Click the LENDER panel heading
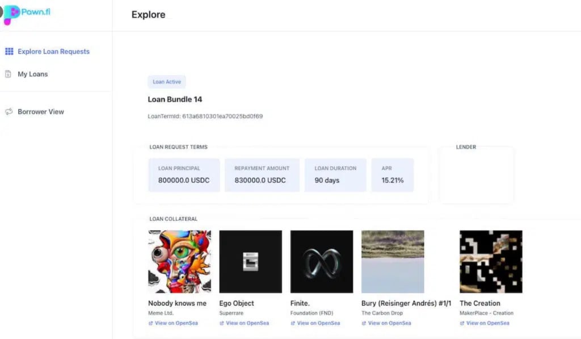581x339 pixels. point(466,147)
